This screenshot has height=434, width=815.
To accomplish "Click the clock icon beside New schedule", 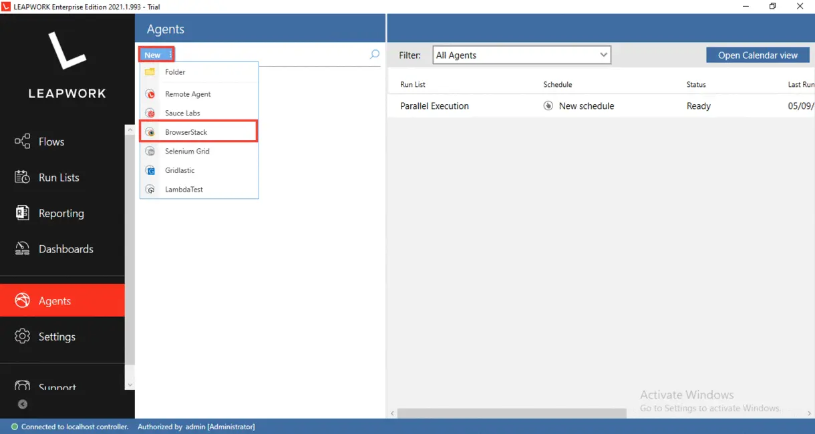I will click(x=548, y=106).
